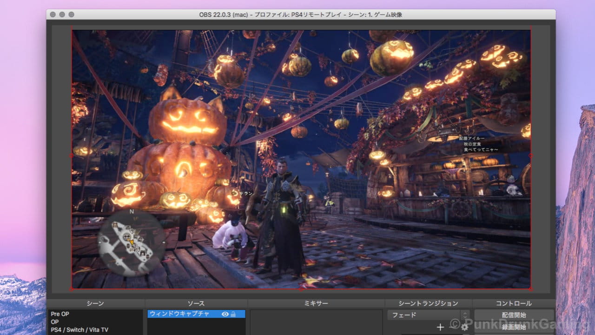The width and height of the screenshot is (595, 335).
Task: Click the シーントランジション panel header
Action: pos(428,303)
